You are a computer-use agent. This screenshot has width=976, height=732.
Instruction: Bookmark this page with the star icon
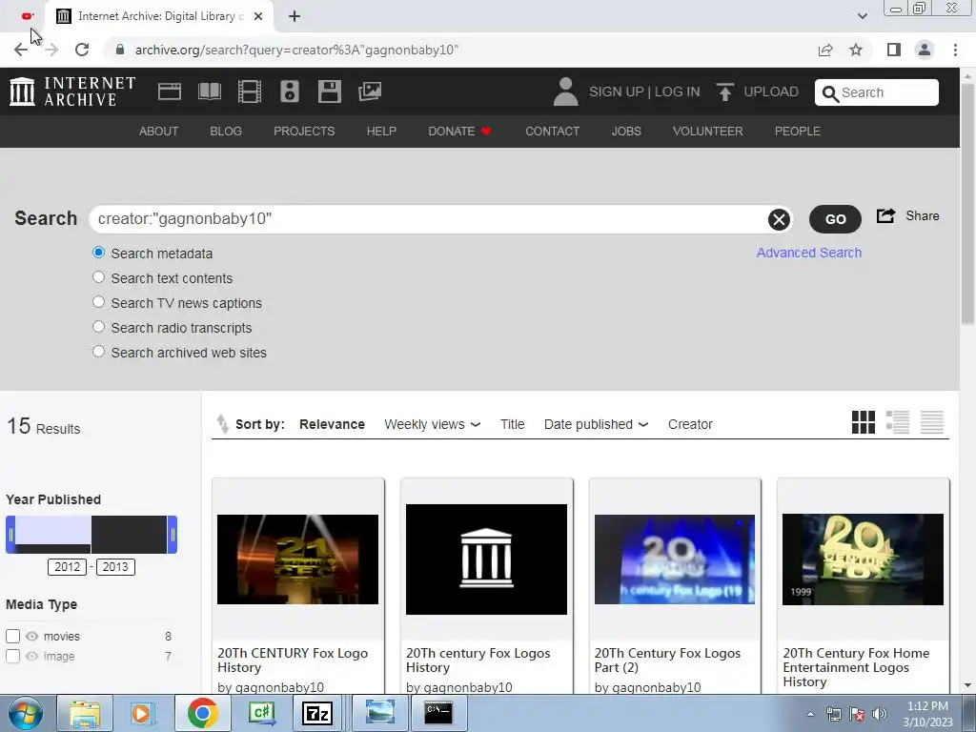(856, 50)
